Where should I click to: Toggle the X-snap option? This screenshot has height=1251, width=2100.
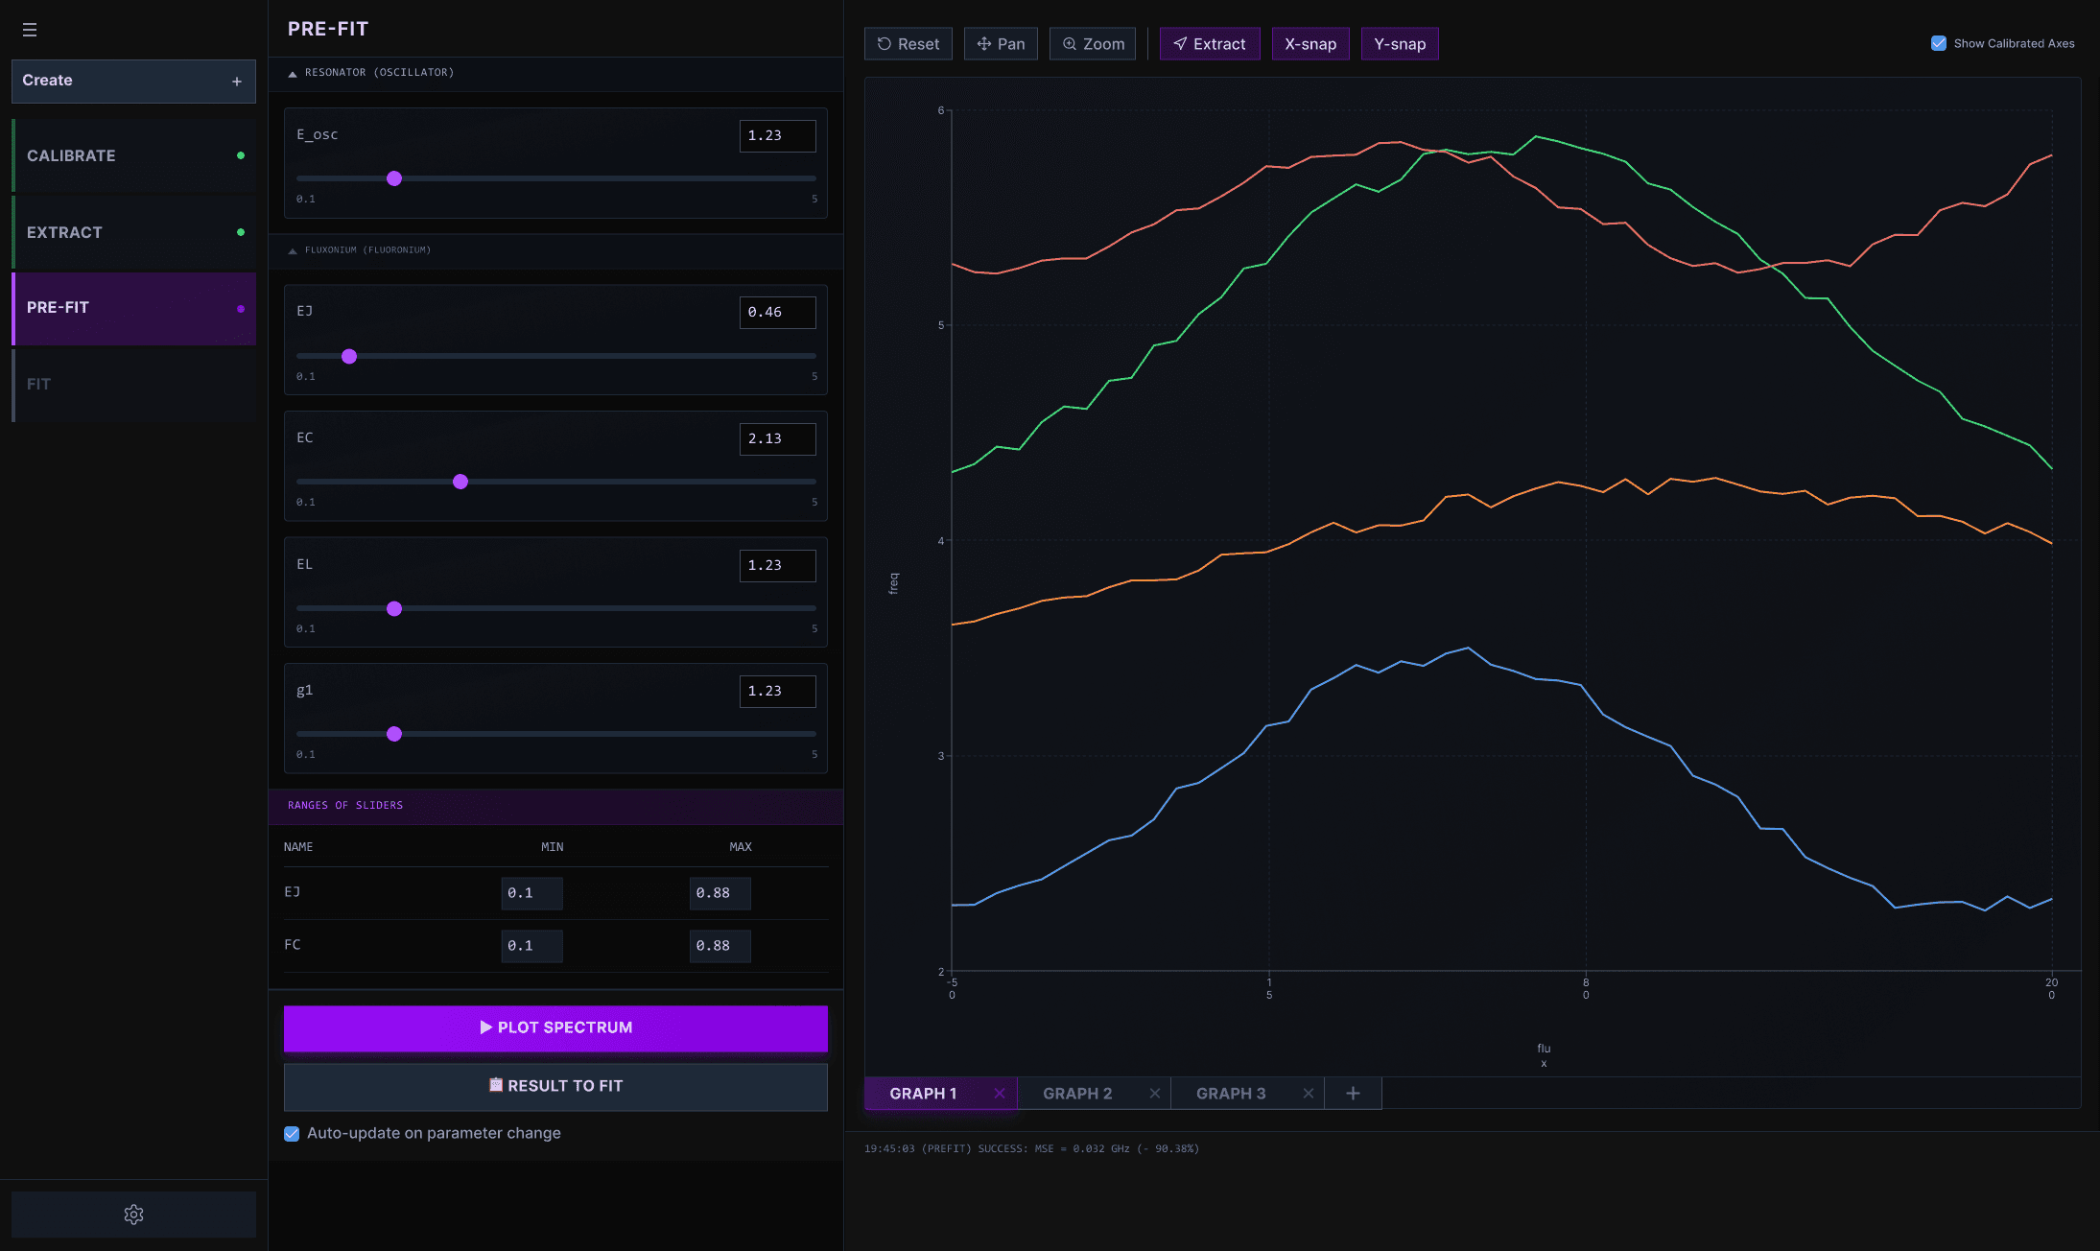coord(1310,44)
